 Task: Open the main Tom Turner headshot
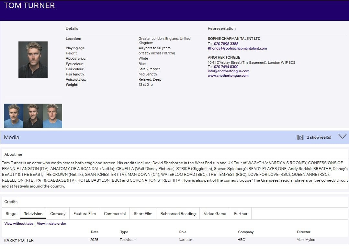[33, 60]
